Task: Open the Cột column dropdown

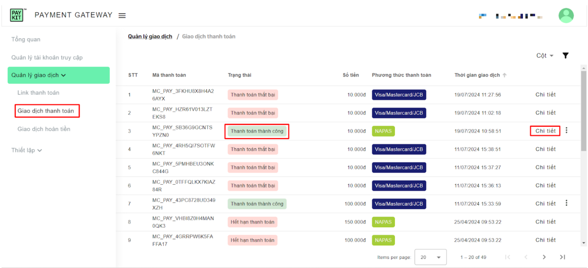Action: (x=545, y=56)
